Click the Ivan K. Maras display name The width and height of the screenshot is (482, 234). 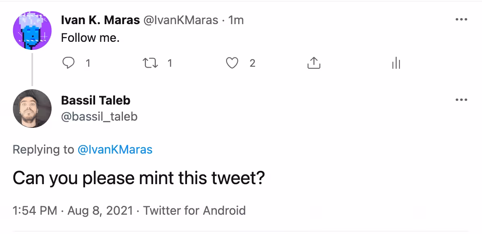pos(100,20)
